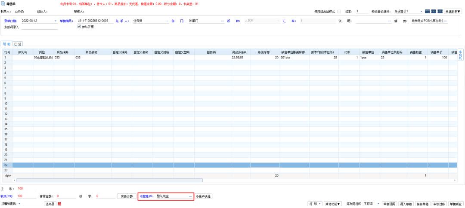
Task: Expand the 预设售价选择 dropdown
Action: (421, 11)
